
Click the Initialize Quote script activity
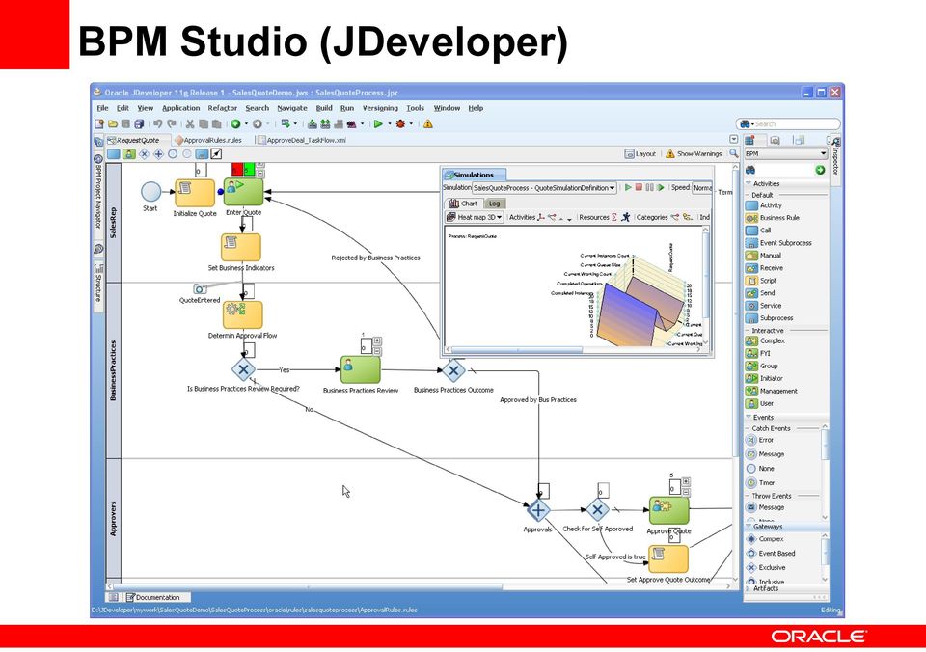click(x=195, y=193)
